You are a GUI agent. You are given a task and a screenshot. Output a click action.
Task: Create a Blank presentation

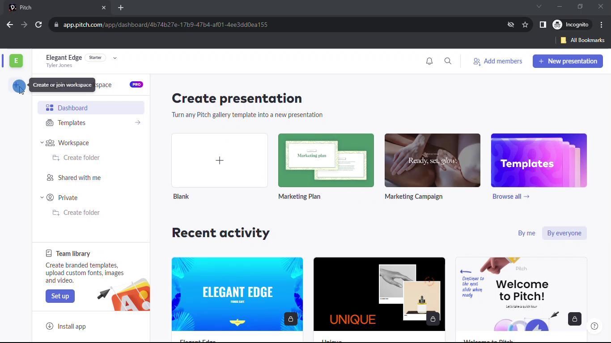220,160
